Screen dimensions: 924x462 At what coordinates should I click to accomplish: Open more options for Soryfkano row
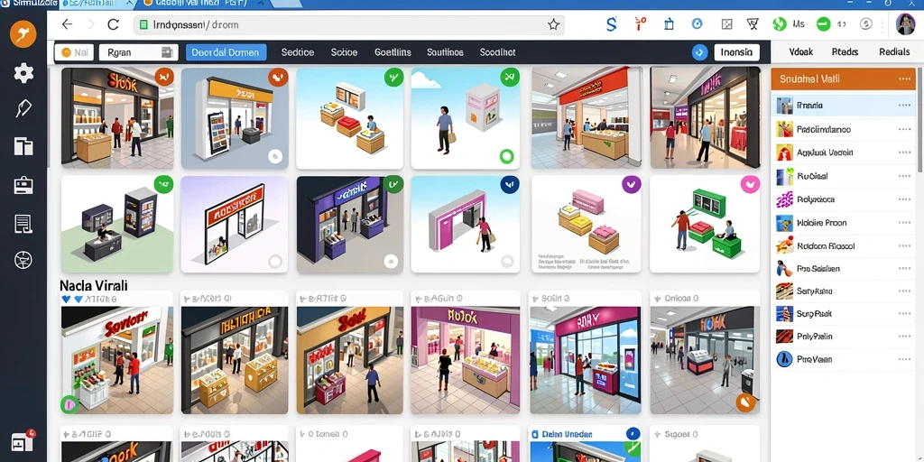tap(904, 291)
